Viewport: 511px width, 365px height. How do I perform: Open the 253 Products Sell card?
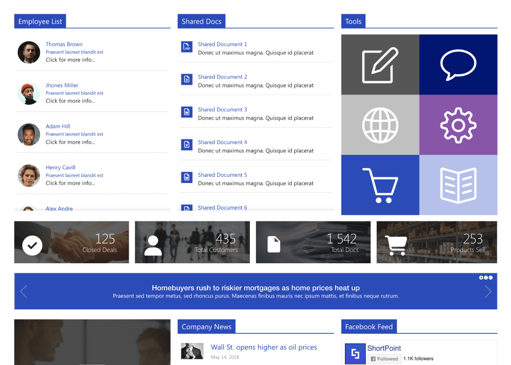pyautogui.click(x=437, y=242)
